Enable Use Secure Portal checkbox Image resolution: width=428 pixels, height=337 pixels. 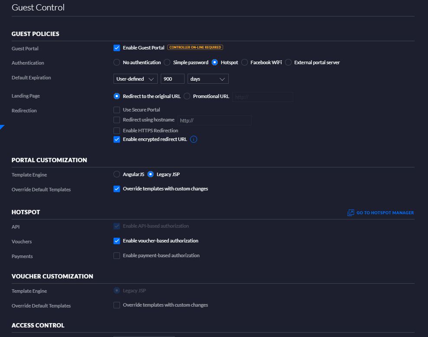coord(117,110)
